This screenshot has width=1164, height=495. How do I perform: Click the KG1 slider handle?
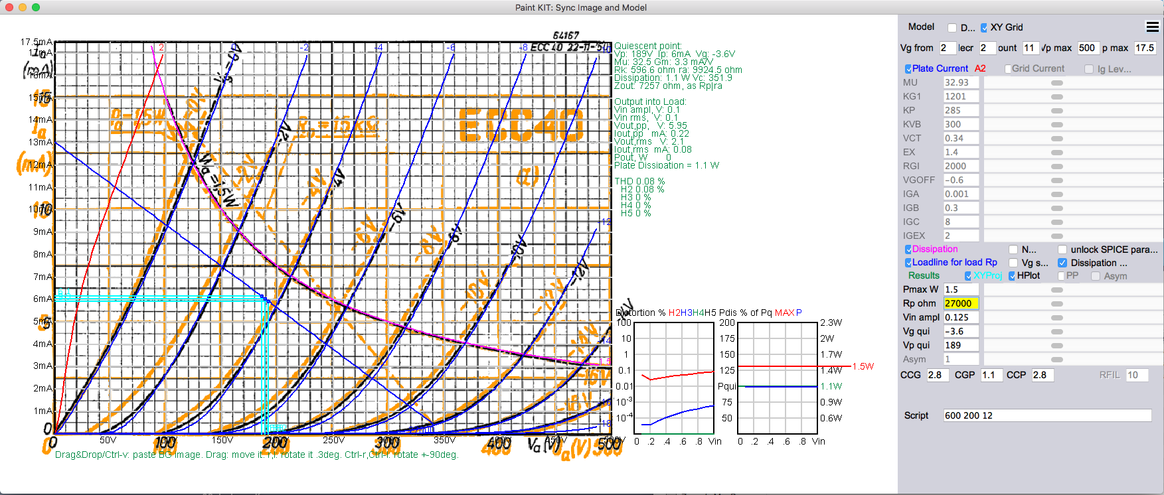click(x=1057, y=97)
